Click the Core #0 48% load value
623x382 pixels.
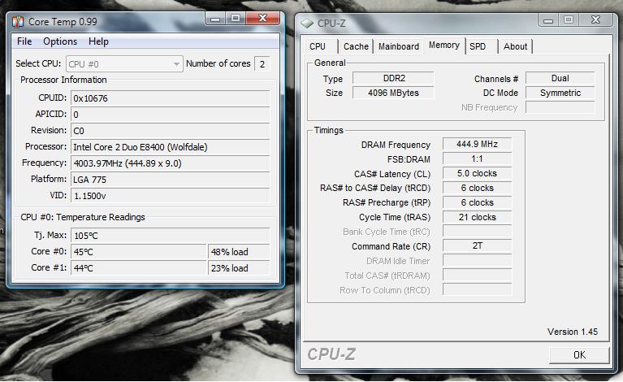click(x=239, y=252)
